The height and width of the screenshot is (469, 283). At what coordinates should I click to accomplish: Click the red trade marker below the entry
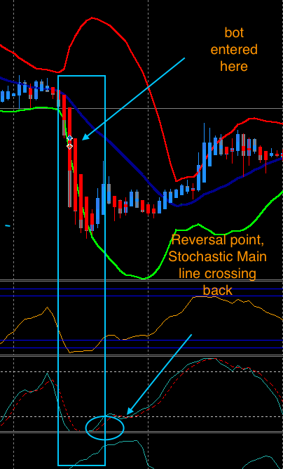(x=69, y=146)
